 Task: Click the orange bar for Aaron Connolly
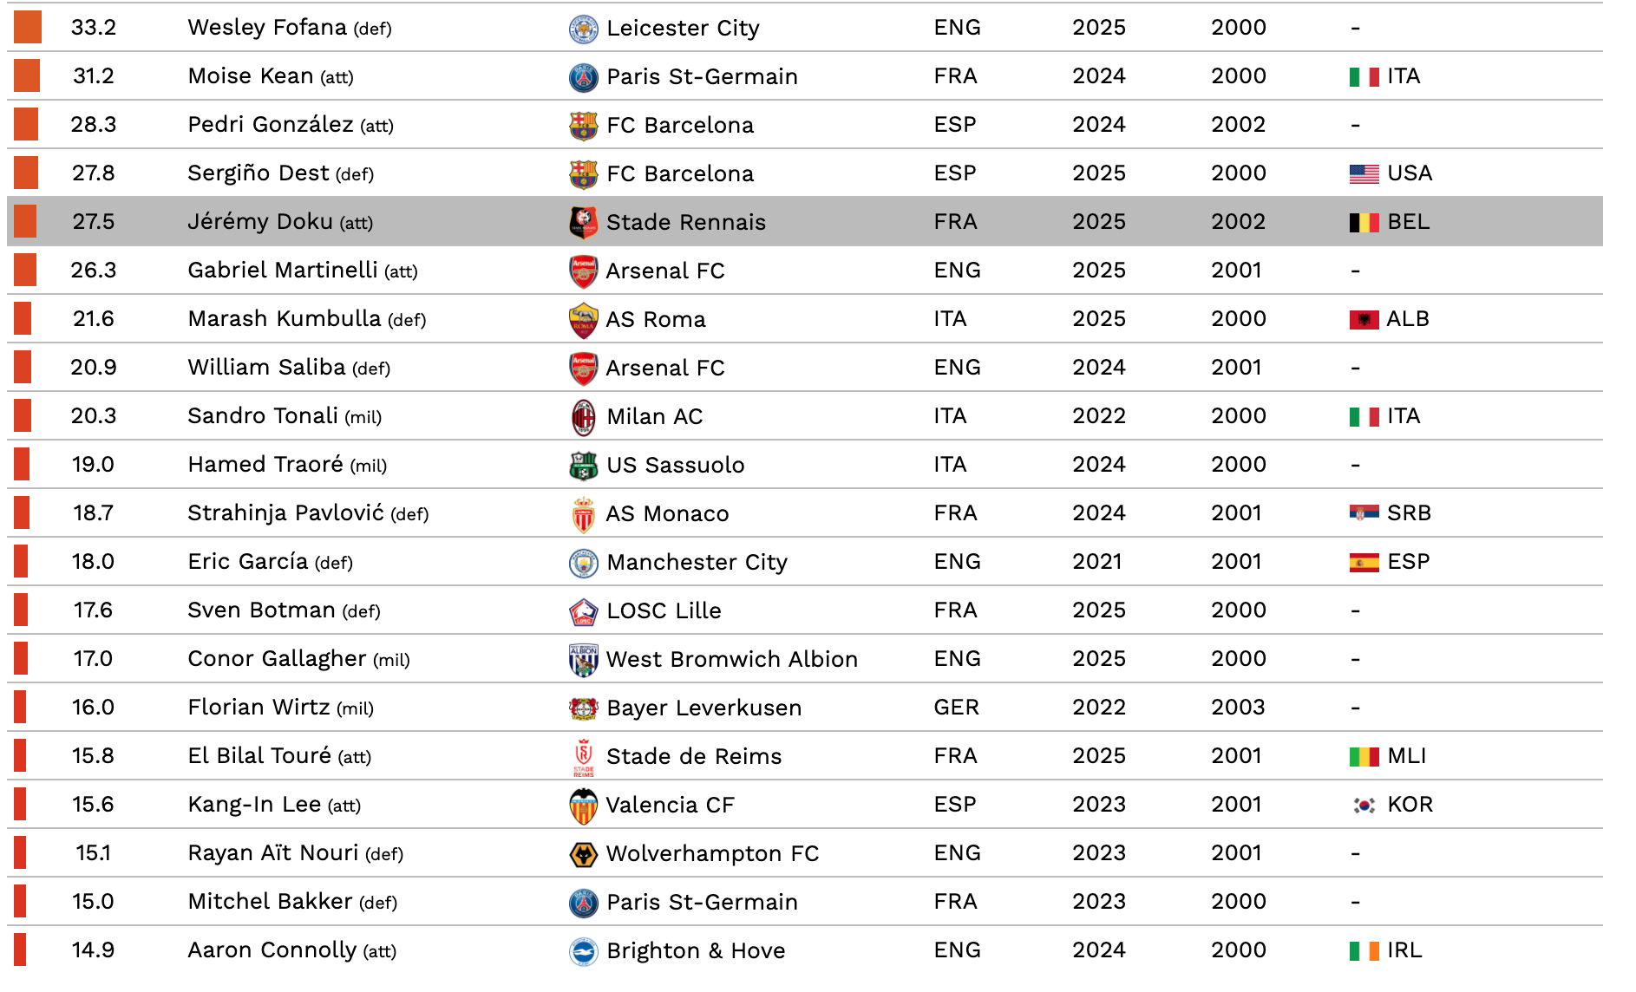coord(20,950)
